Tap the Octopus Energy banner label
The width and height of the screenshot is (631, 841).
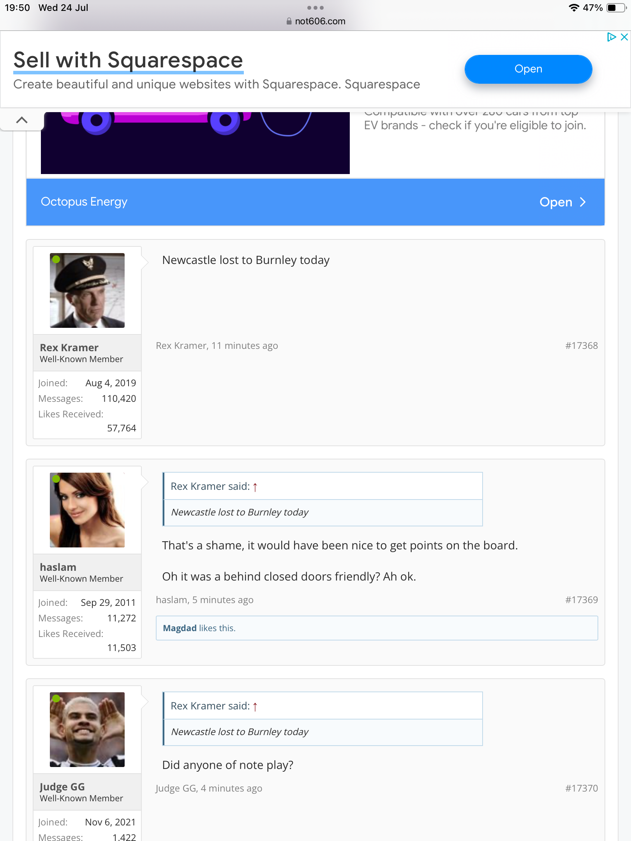[84, 202]
